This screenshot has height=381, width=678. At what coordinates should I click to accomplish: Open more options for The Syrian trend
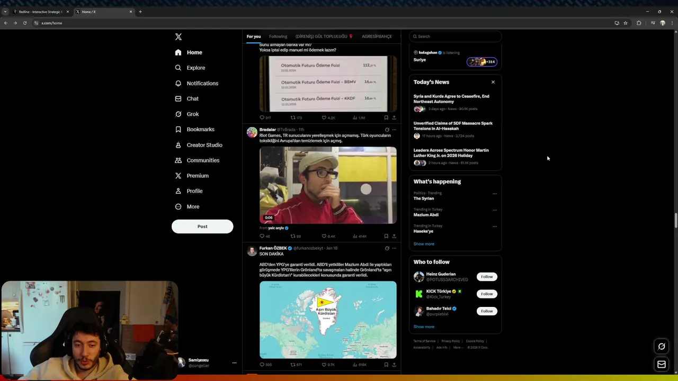point(495,194)
